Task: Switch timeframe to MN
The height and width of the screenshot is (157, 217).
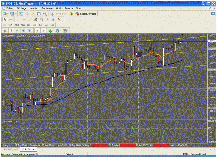Action: coord(52,25)
